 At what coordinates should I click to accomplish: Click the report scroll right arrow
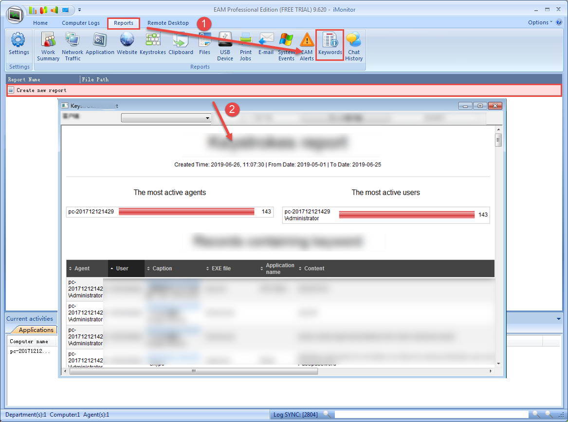(491, 371)
